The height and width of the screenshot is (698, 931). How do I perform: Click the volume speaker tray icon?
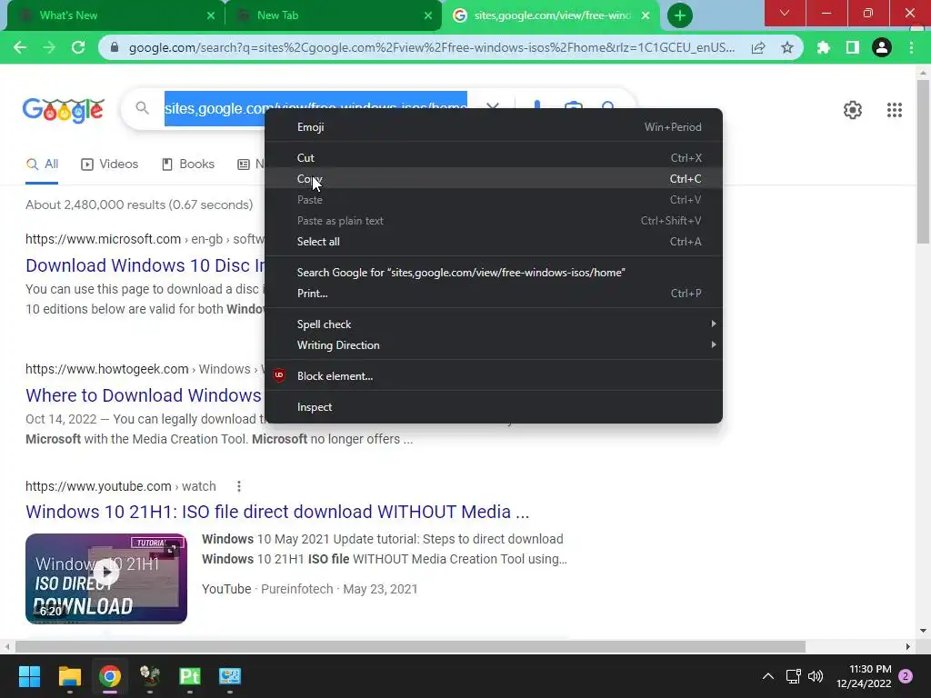(x=816, y=676)
